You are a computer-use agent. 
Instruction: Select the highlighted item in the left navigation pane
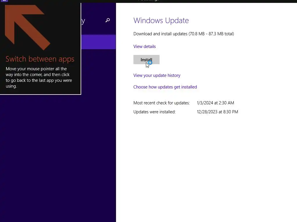pos(99,42)
